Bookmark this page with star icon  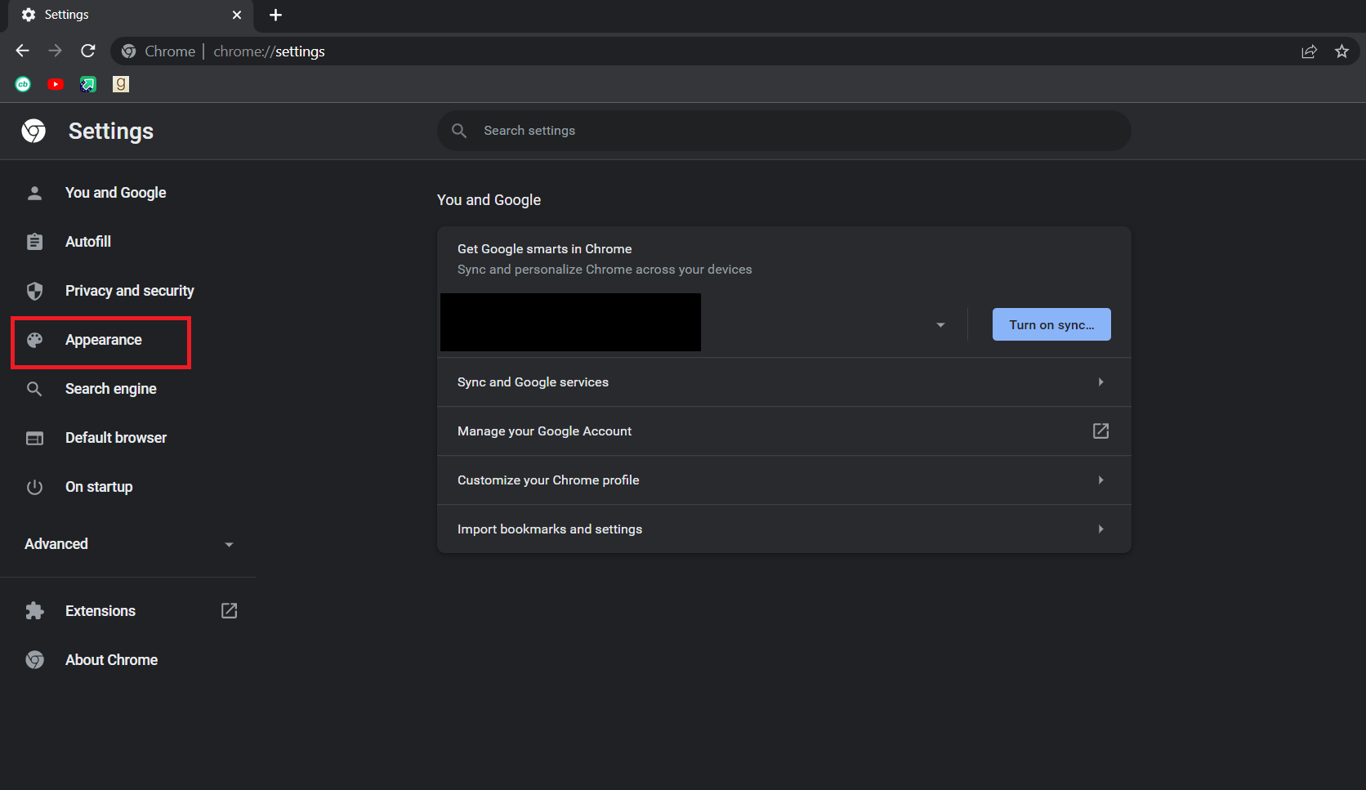(x=1341, y=51)
